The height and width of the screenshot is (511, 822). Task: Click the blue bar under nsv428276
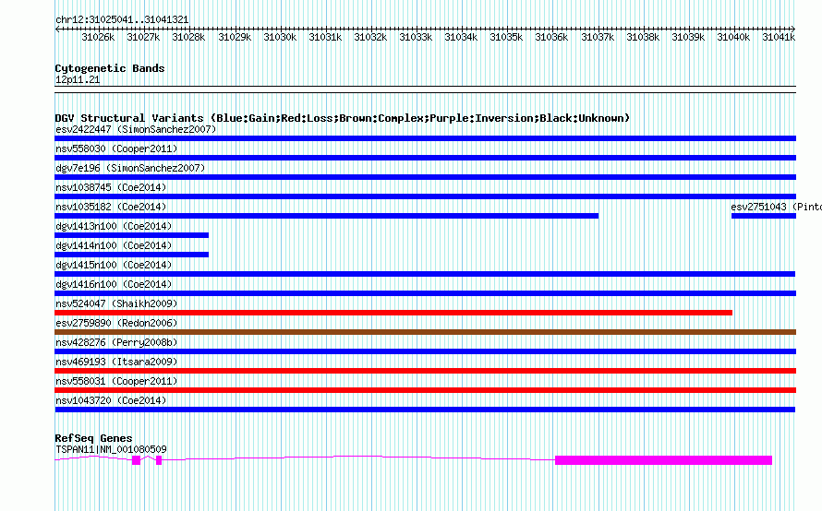[x=425, y=351]
